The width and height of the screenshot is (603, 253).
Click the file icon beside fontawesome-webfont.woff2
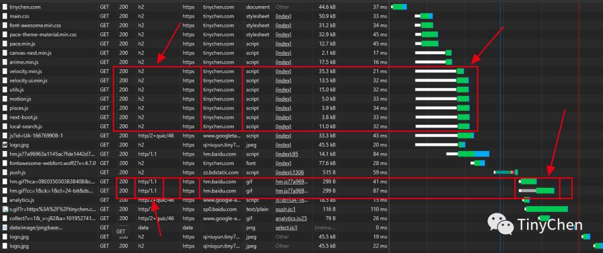[4, 163]
